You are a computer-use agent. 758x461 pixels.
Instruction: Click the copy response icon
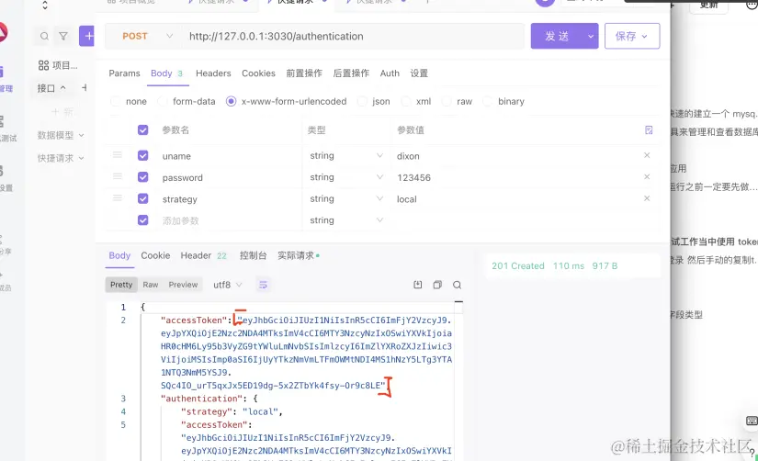click(x=437, y=285)
